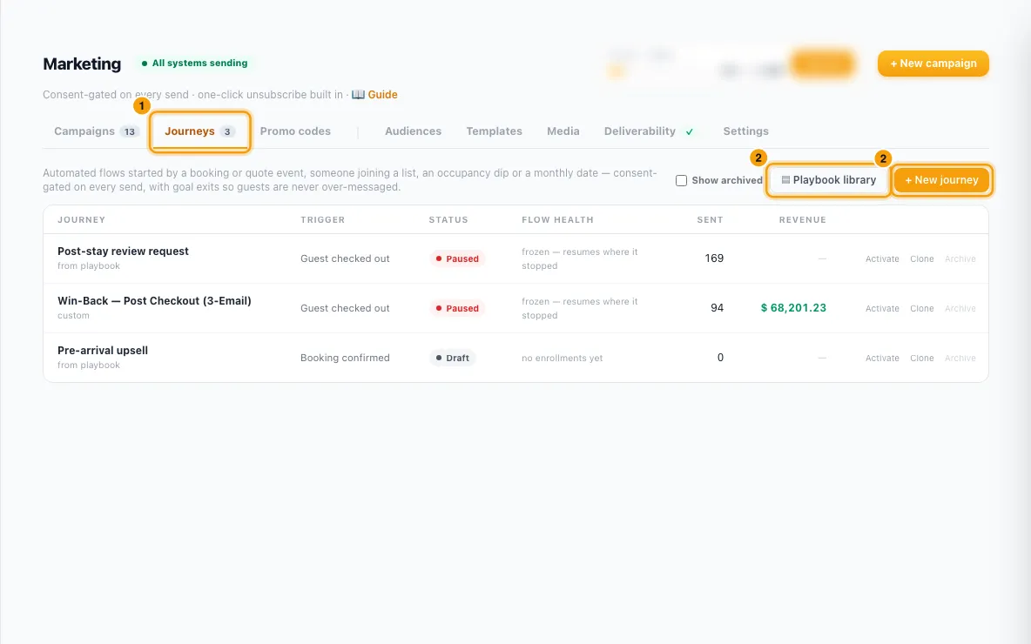Viewport: 1031px width, 644px height.
Task: Open the Post-stay review request journey name
Action: 123,251
